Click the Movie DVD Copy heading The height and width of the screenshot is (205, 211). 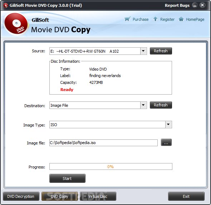pos(61,30)
